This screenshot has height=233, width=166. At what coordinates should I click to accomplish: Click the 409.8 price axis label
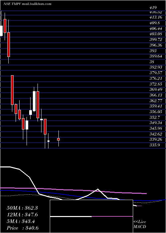pos(155,23)
